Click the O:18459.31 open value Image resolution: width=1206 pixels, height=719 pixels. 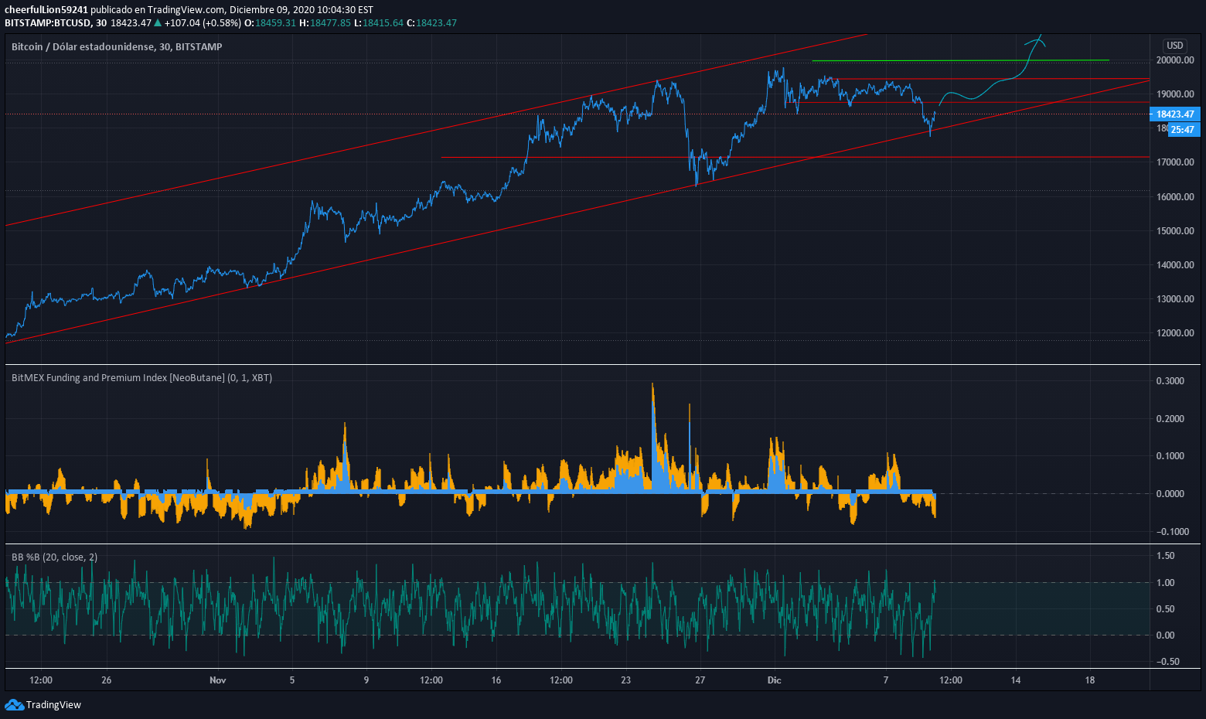271,23
